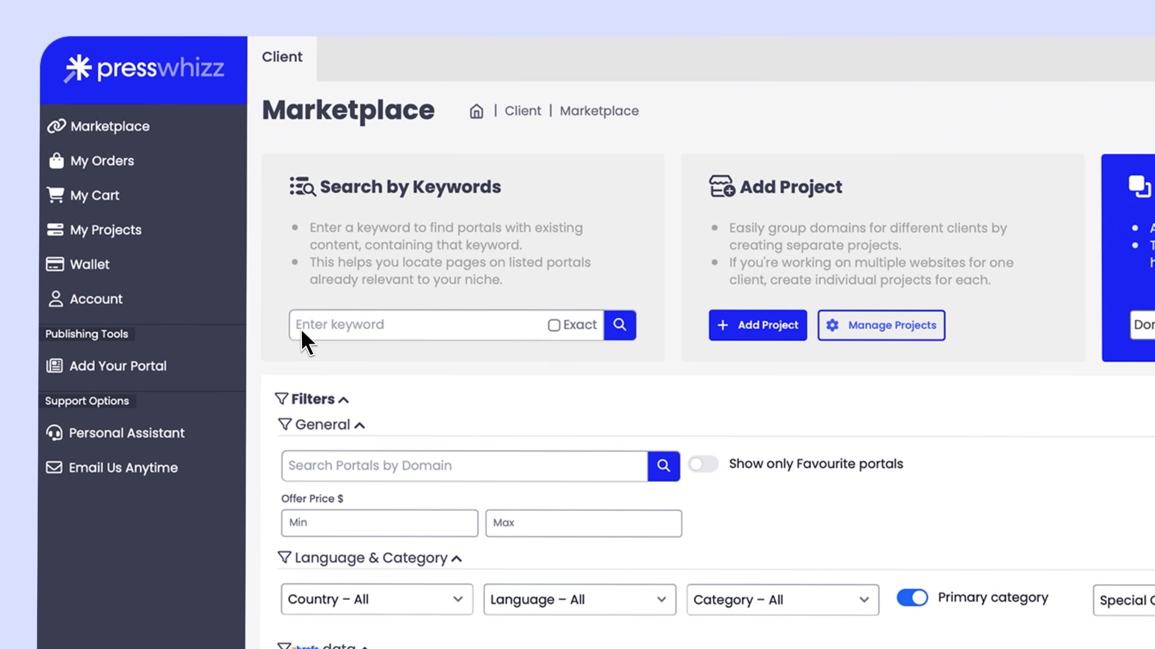Viewport: 1155px width, 649px height.
Task: Go to My Orders in sidebar
Action: pos(91,160)
